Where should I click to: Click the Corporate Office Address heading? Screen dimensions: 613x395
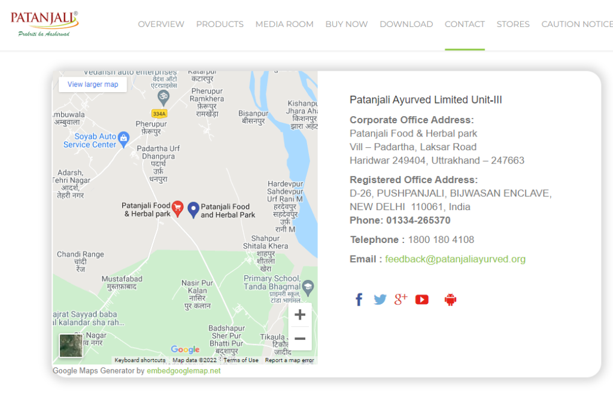point(412,120)
